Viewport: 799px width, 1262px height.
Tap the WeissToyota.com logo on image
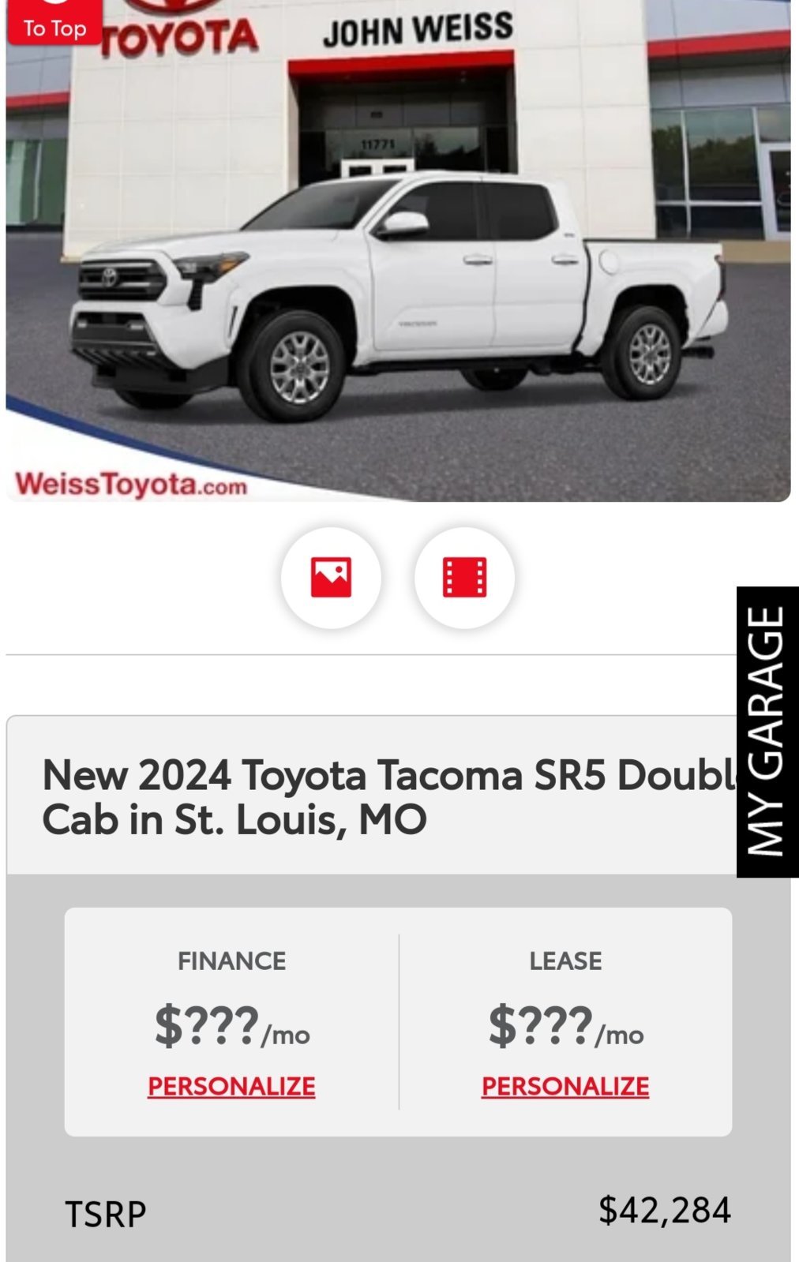coord(131,483)
